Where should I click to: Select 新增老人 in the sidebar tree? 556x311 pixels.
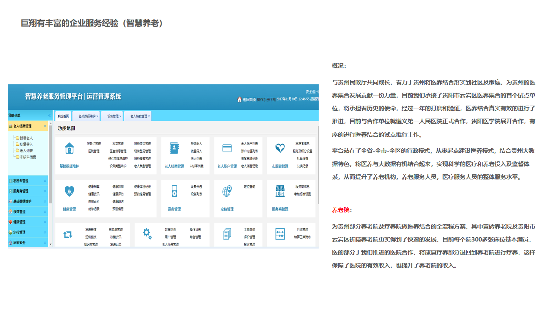pos(26,138)
